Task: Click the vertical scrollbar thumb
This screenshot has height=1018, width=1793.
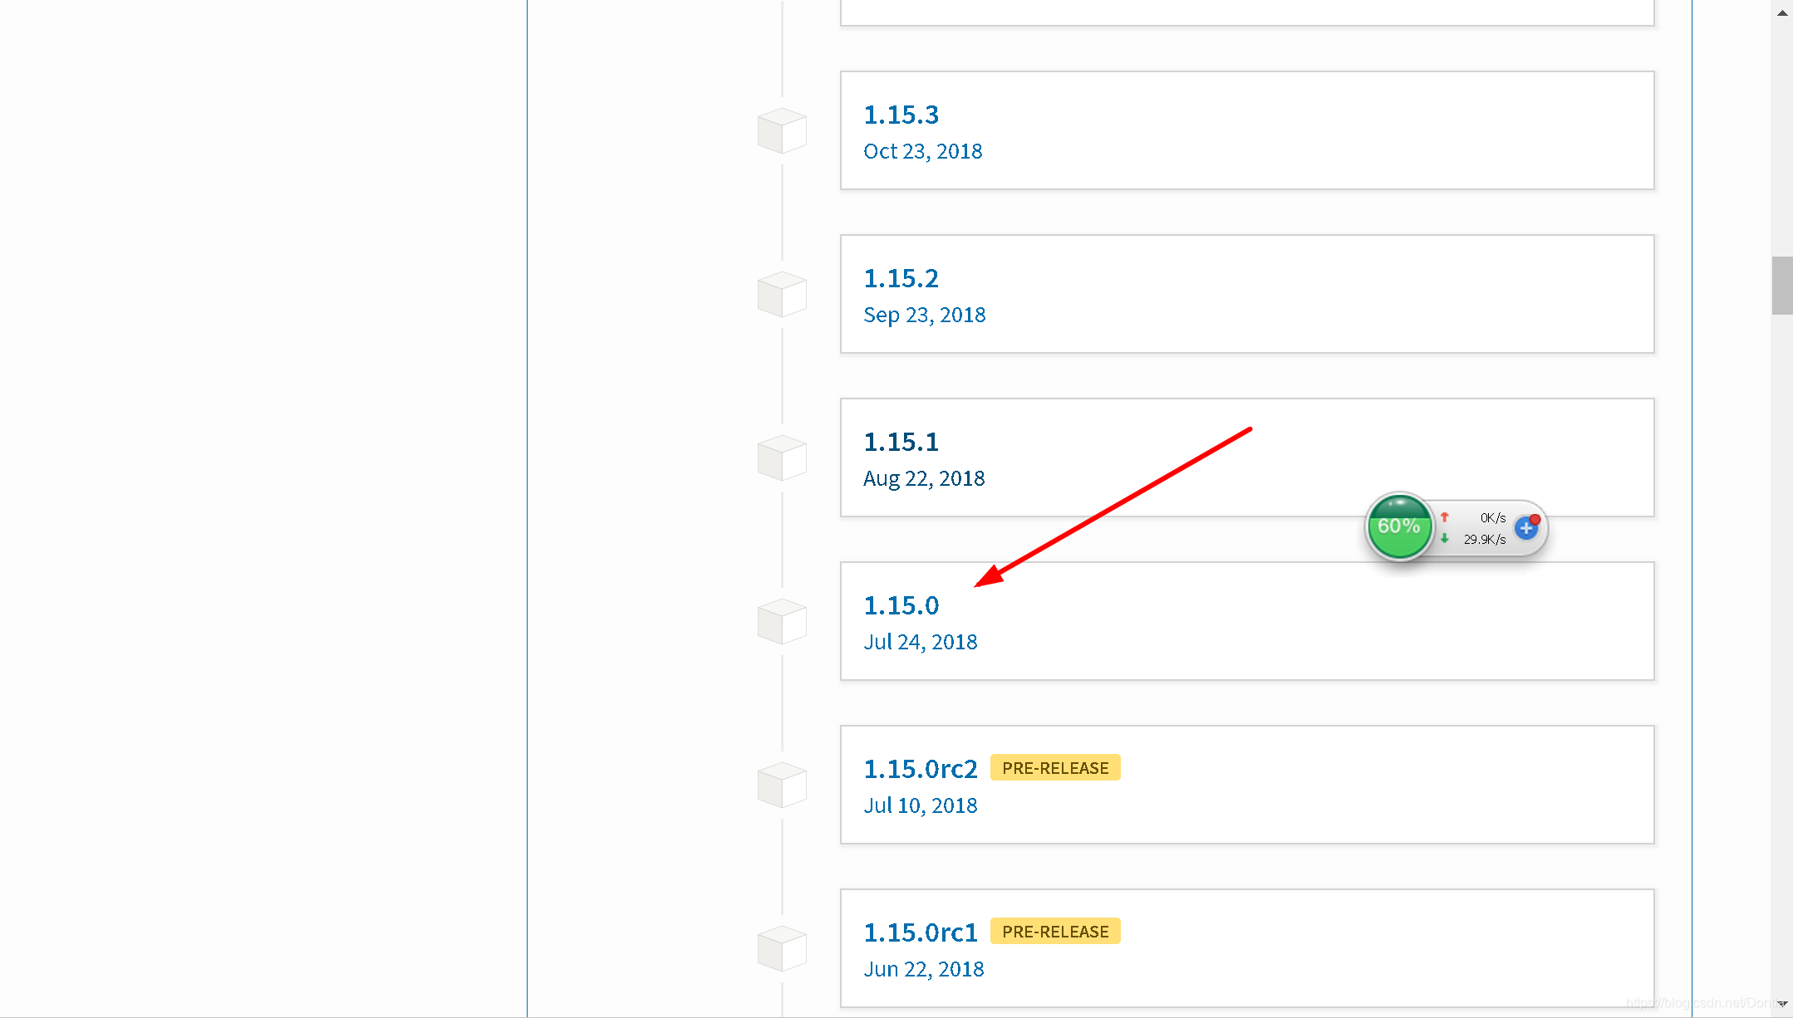Action: tap(1781, 286)
